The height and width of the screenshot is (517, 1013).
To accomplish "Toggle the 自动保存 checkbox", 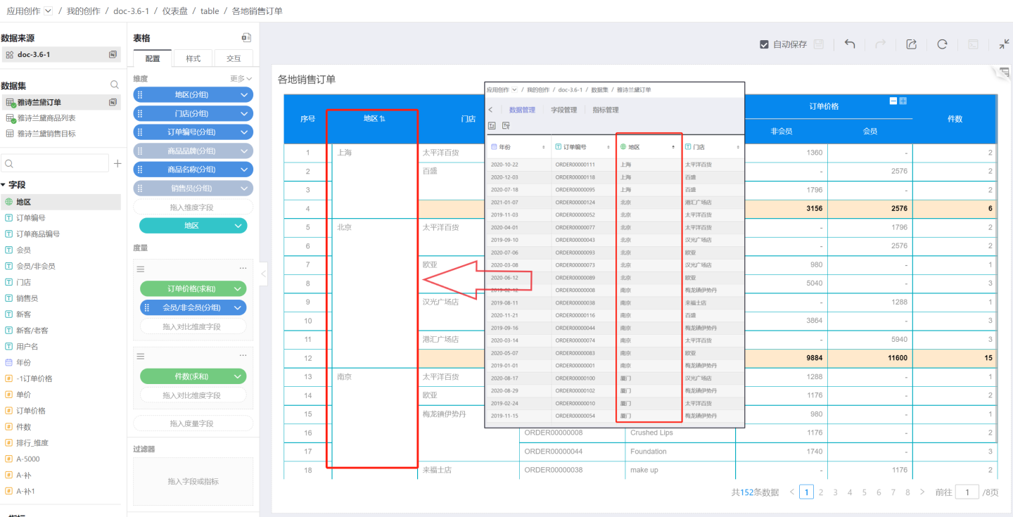I will pyautogui.click(x=764, y=44).
